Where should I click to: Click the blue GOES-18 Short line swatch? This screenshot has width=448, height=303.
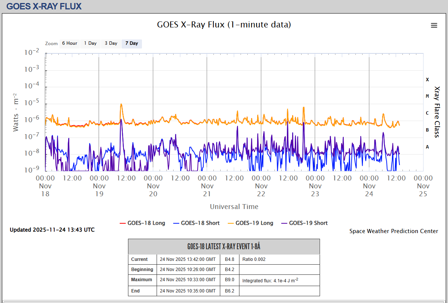coord(176,223)
